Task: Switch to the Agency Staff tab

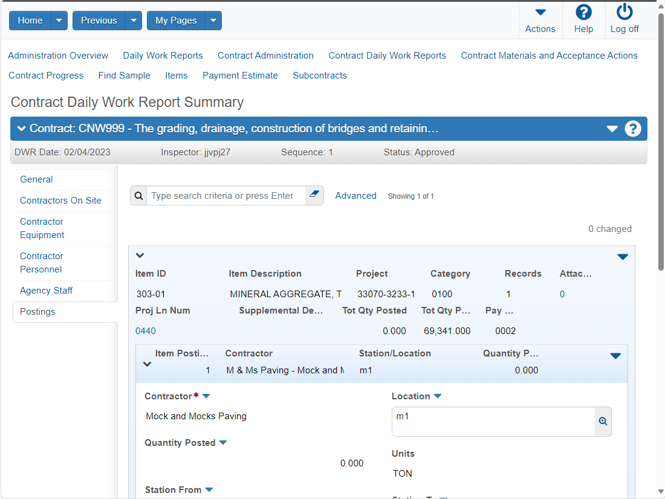Action: [x=46, y=291]
